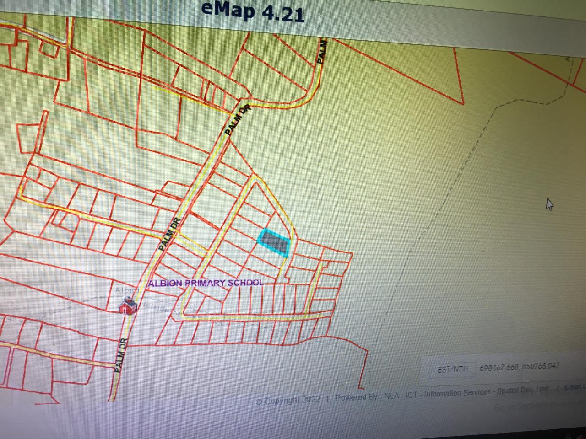Viewport: 586px width, 439px height.
Task: Click the Powered By footer text
Action: (x=357, y=397)
